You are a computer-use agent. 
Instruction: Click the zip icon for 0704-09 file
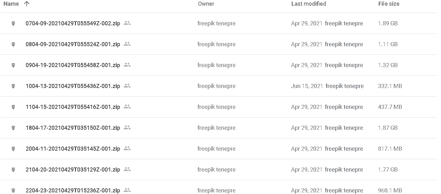(x=13, y=23)
